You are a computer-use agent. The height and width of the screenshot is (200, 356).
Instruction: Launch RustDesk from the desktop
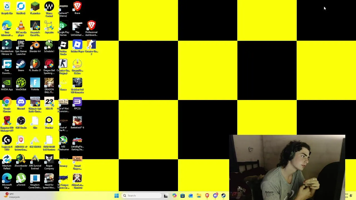click(x=21, y=8)
